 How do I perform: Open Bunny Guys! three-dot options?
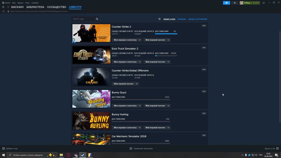point(204,91)
